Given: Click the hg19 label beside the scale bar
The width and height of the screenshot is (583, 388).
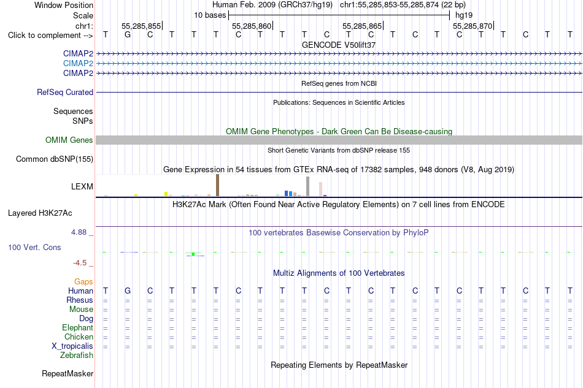Looking at the screenshot, I should point(464,15).
